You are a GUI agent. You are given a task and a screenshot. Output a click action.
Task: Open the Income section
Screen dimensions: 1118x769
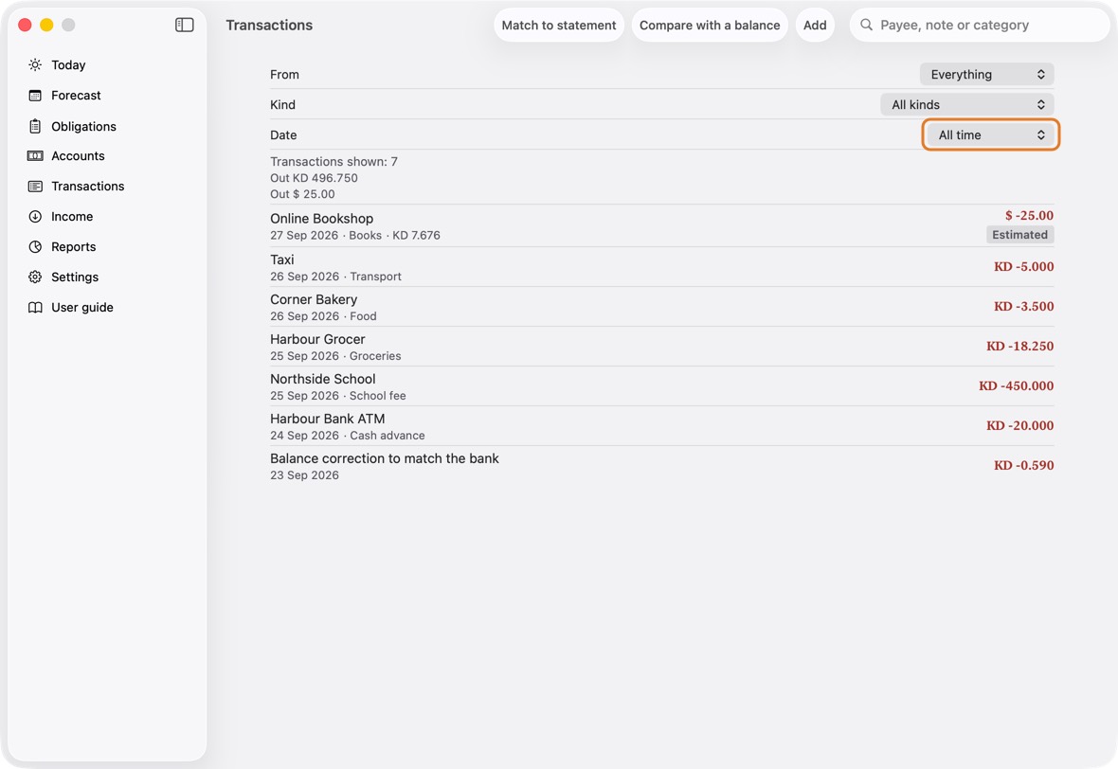[x=107, y=217]
